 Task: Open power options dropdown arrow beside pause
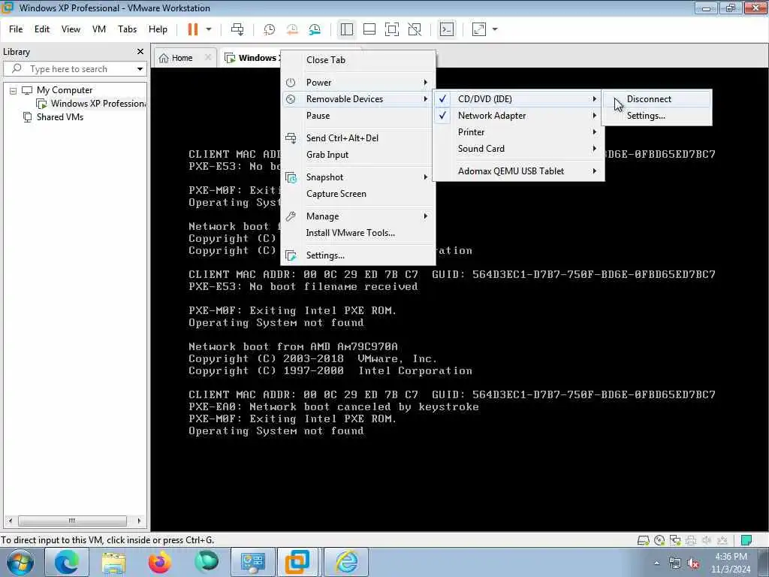pos(209,29)
